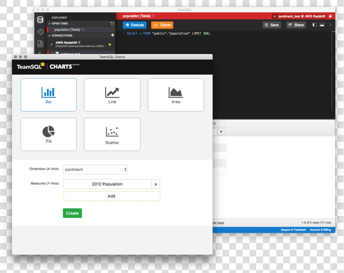This screenshot has height=273, width=344.
Task: Click the Share button
Action: (x=296, y=25)
